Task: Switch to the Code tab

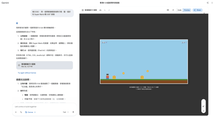Action: coord(179,10)
